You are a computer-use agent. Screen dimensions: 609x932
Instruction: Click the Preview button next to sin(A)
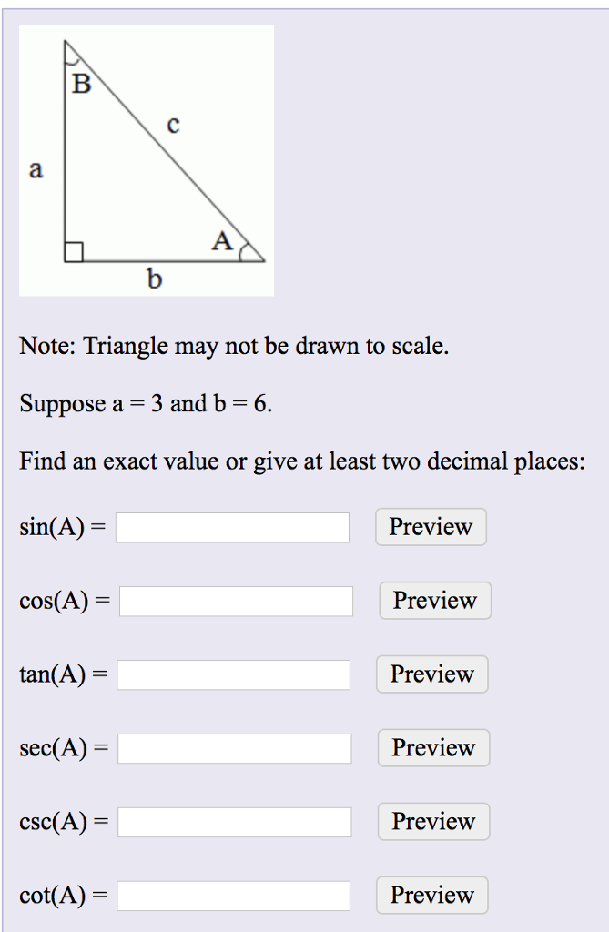click(x=430, y=527)
